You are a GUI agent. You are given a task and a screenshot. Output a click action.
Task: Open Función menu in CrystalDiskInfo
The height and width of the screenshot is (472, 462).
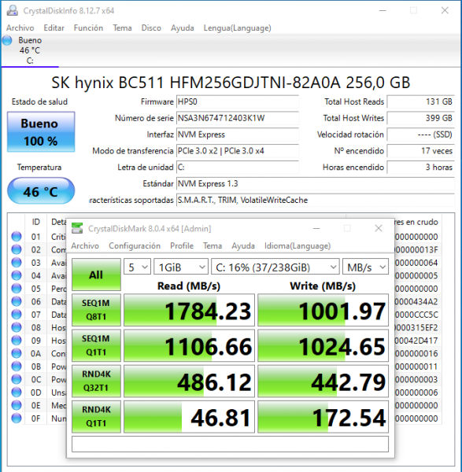coord(88,28)
